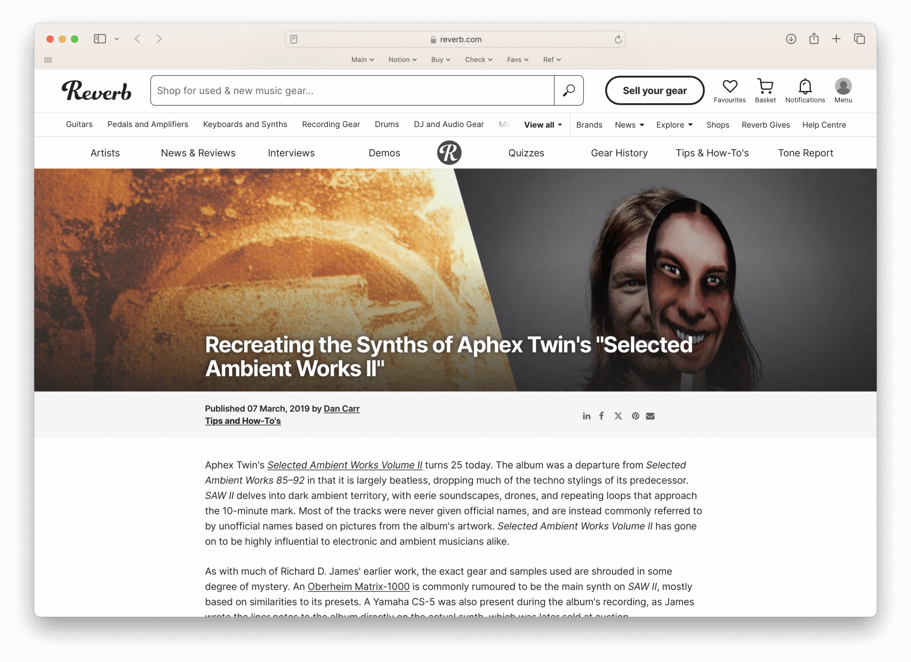
Task: Switch to the Gear History section
Action: coord(619,153)
